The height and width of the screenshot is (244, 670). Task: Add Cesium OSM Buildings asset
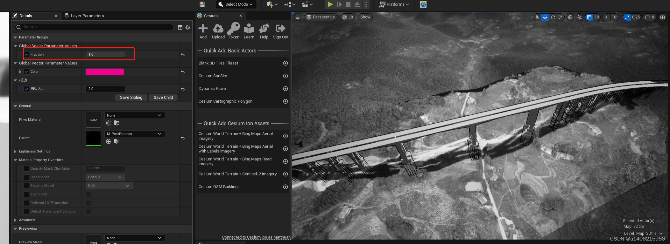286,187
